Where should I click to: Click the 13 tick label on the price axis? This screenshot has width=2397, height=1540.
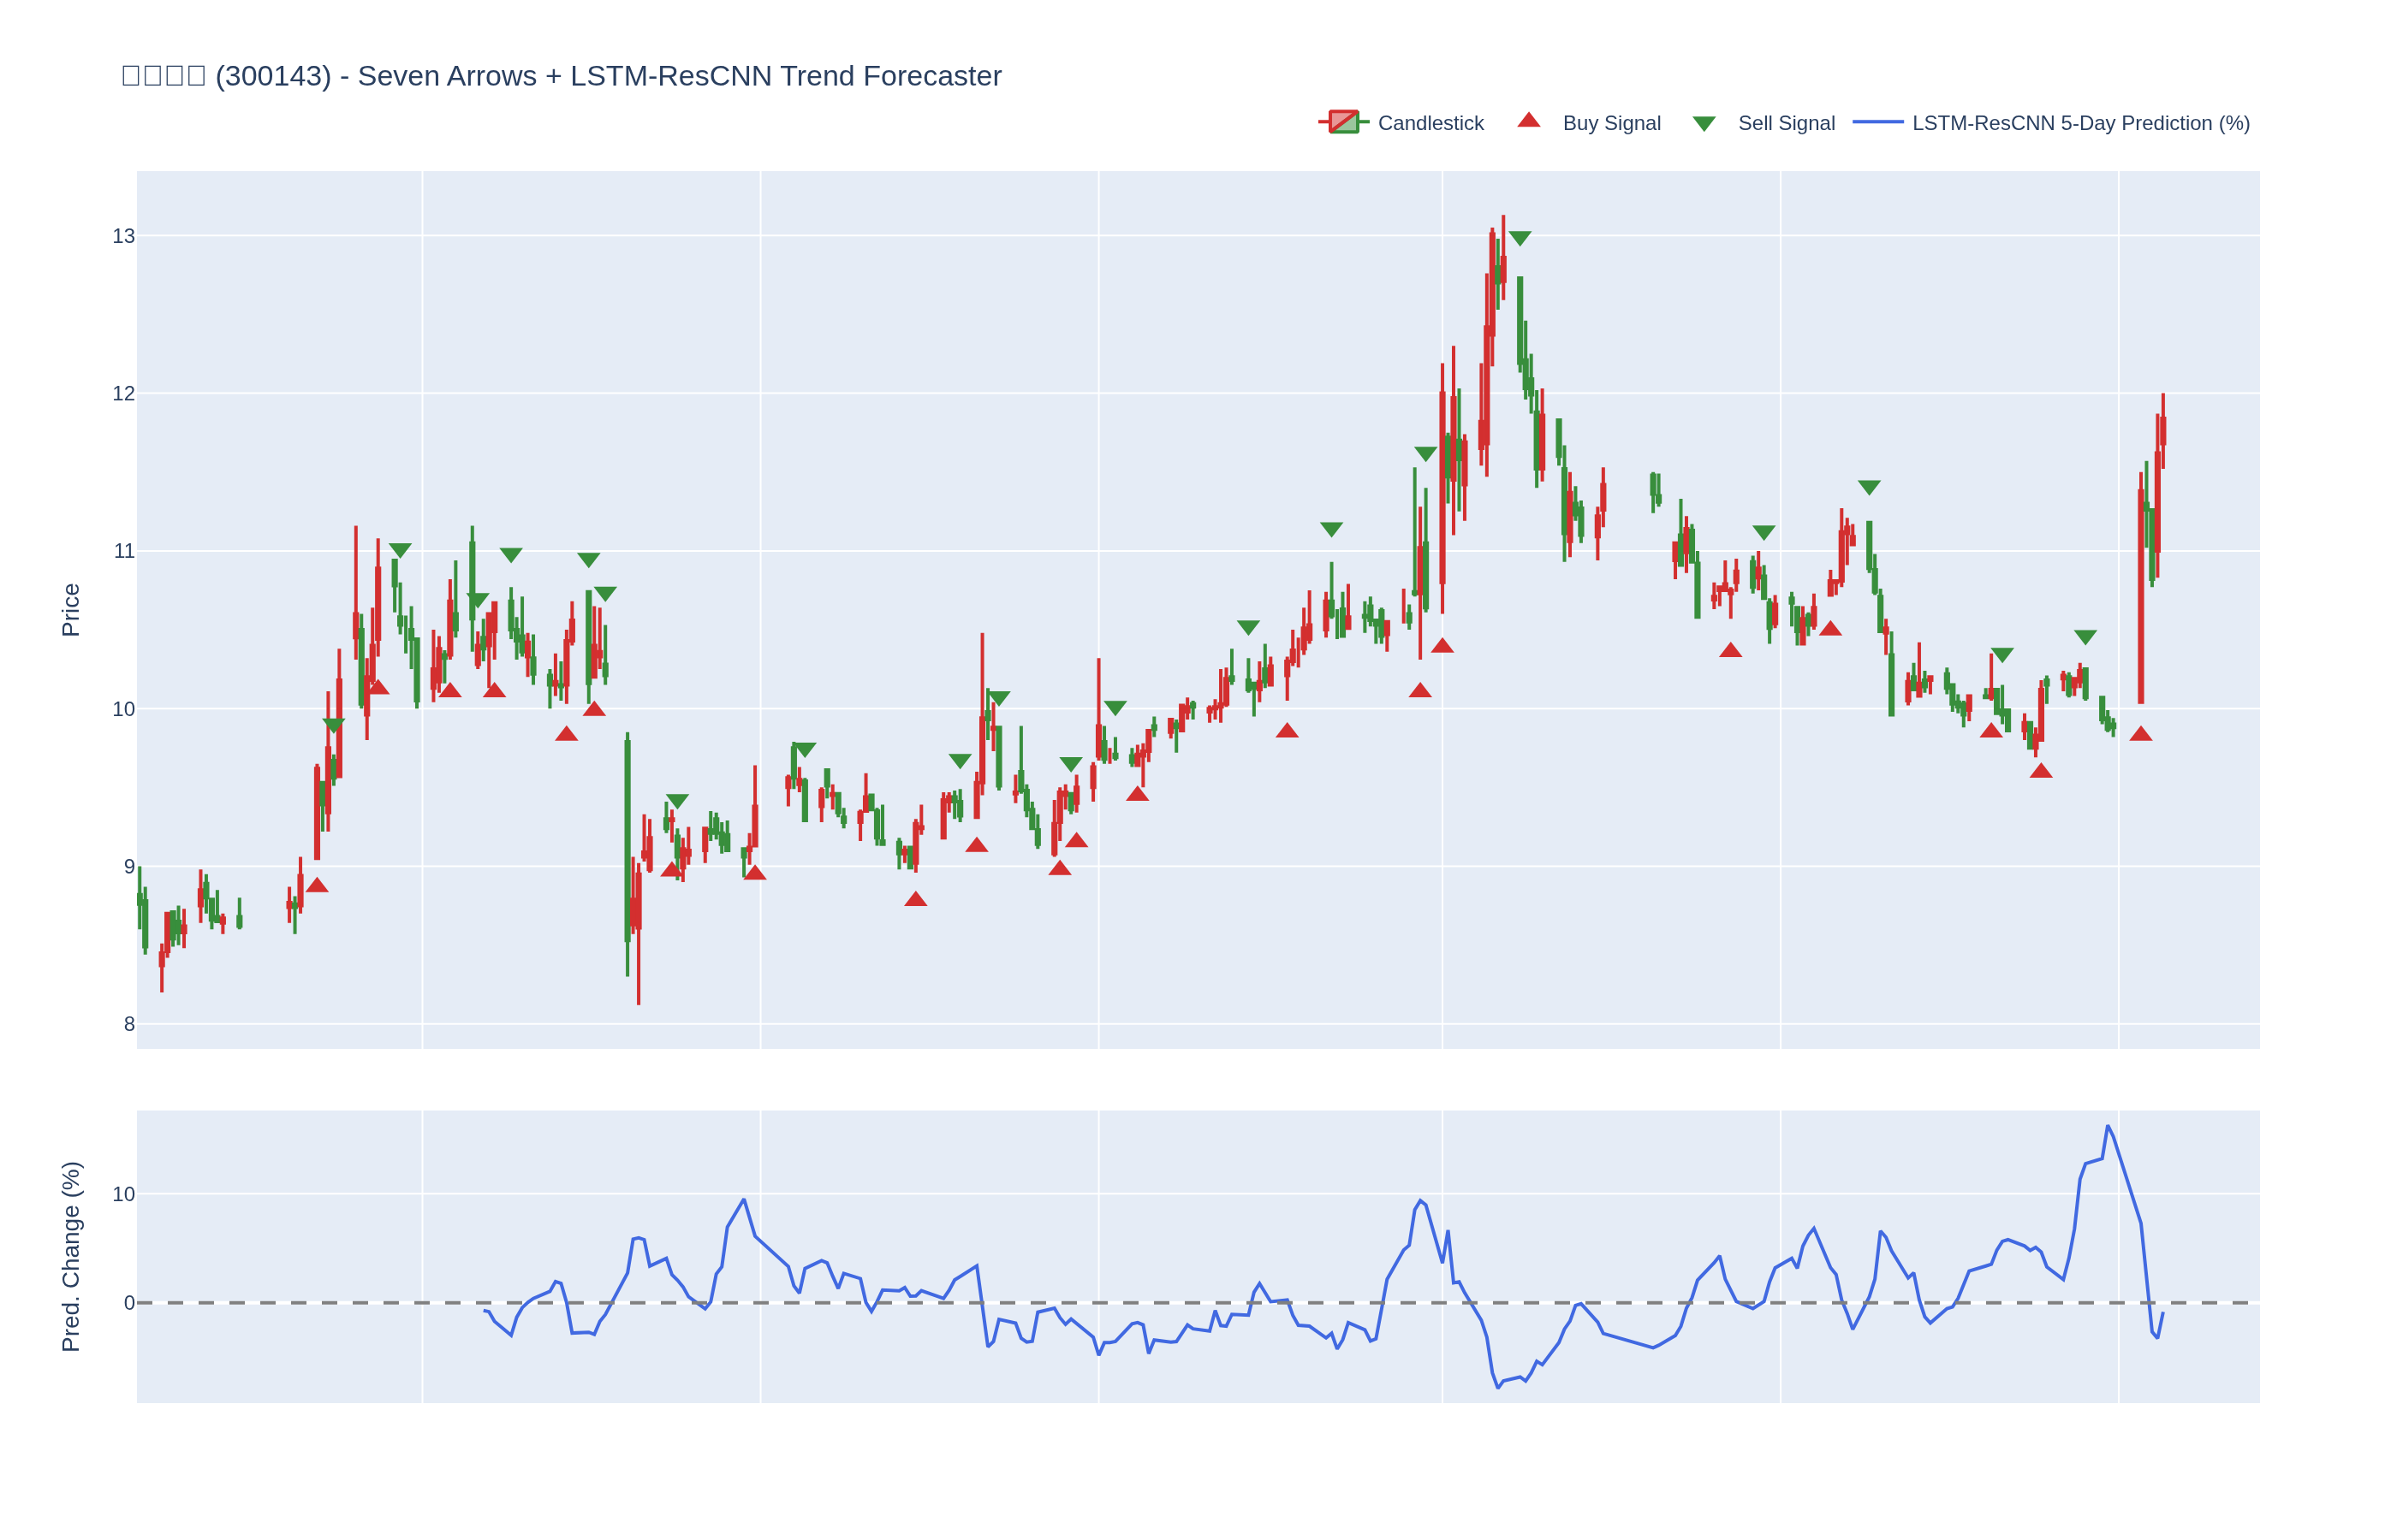[123, 236]
